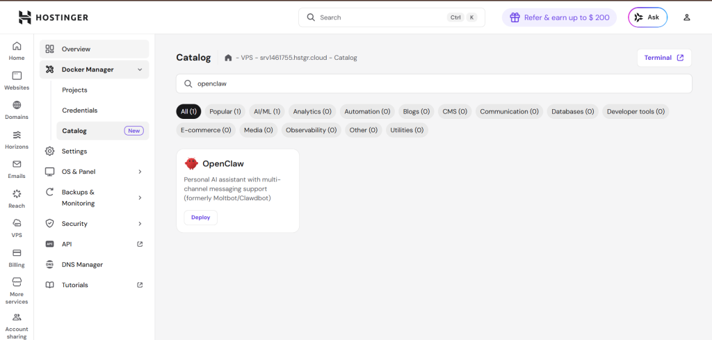Click the Ctrl K shortcut hint
The image size is (712, 340).
click(462, 17)
